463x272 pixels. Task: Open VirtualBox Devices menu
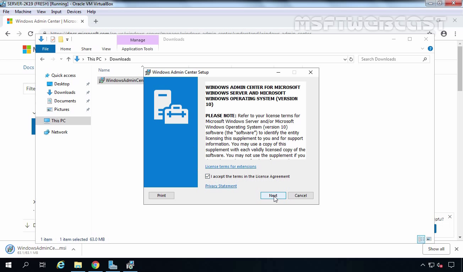[74, 12]
